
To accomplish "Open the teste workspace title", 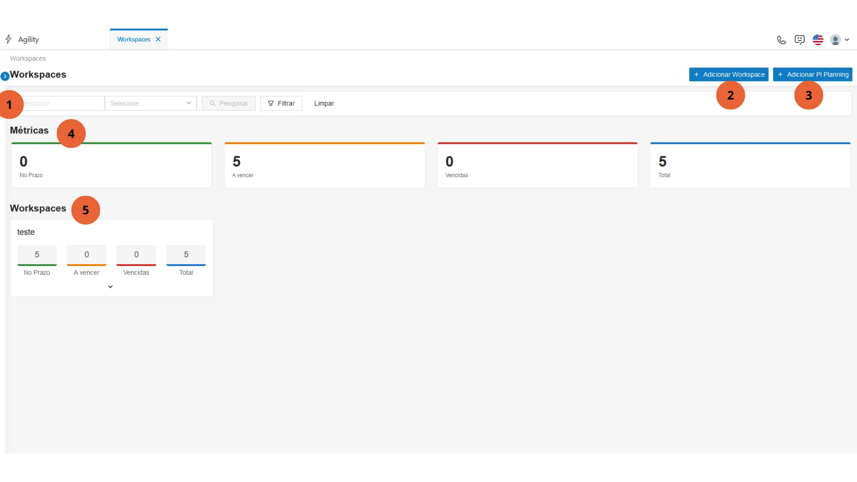I will click(x=26, y=232).
